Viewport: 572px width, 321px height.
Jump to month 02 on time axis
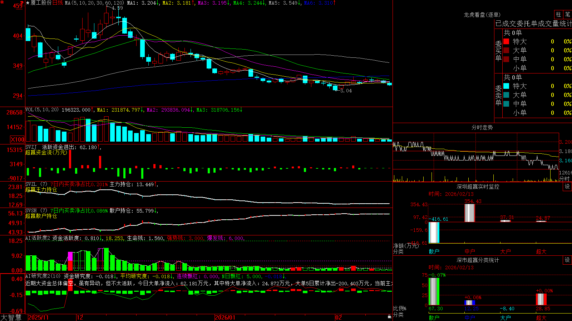click(x=339, y=317)
